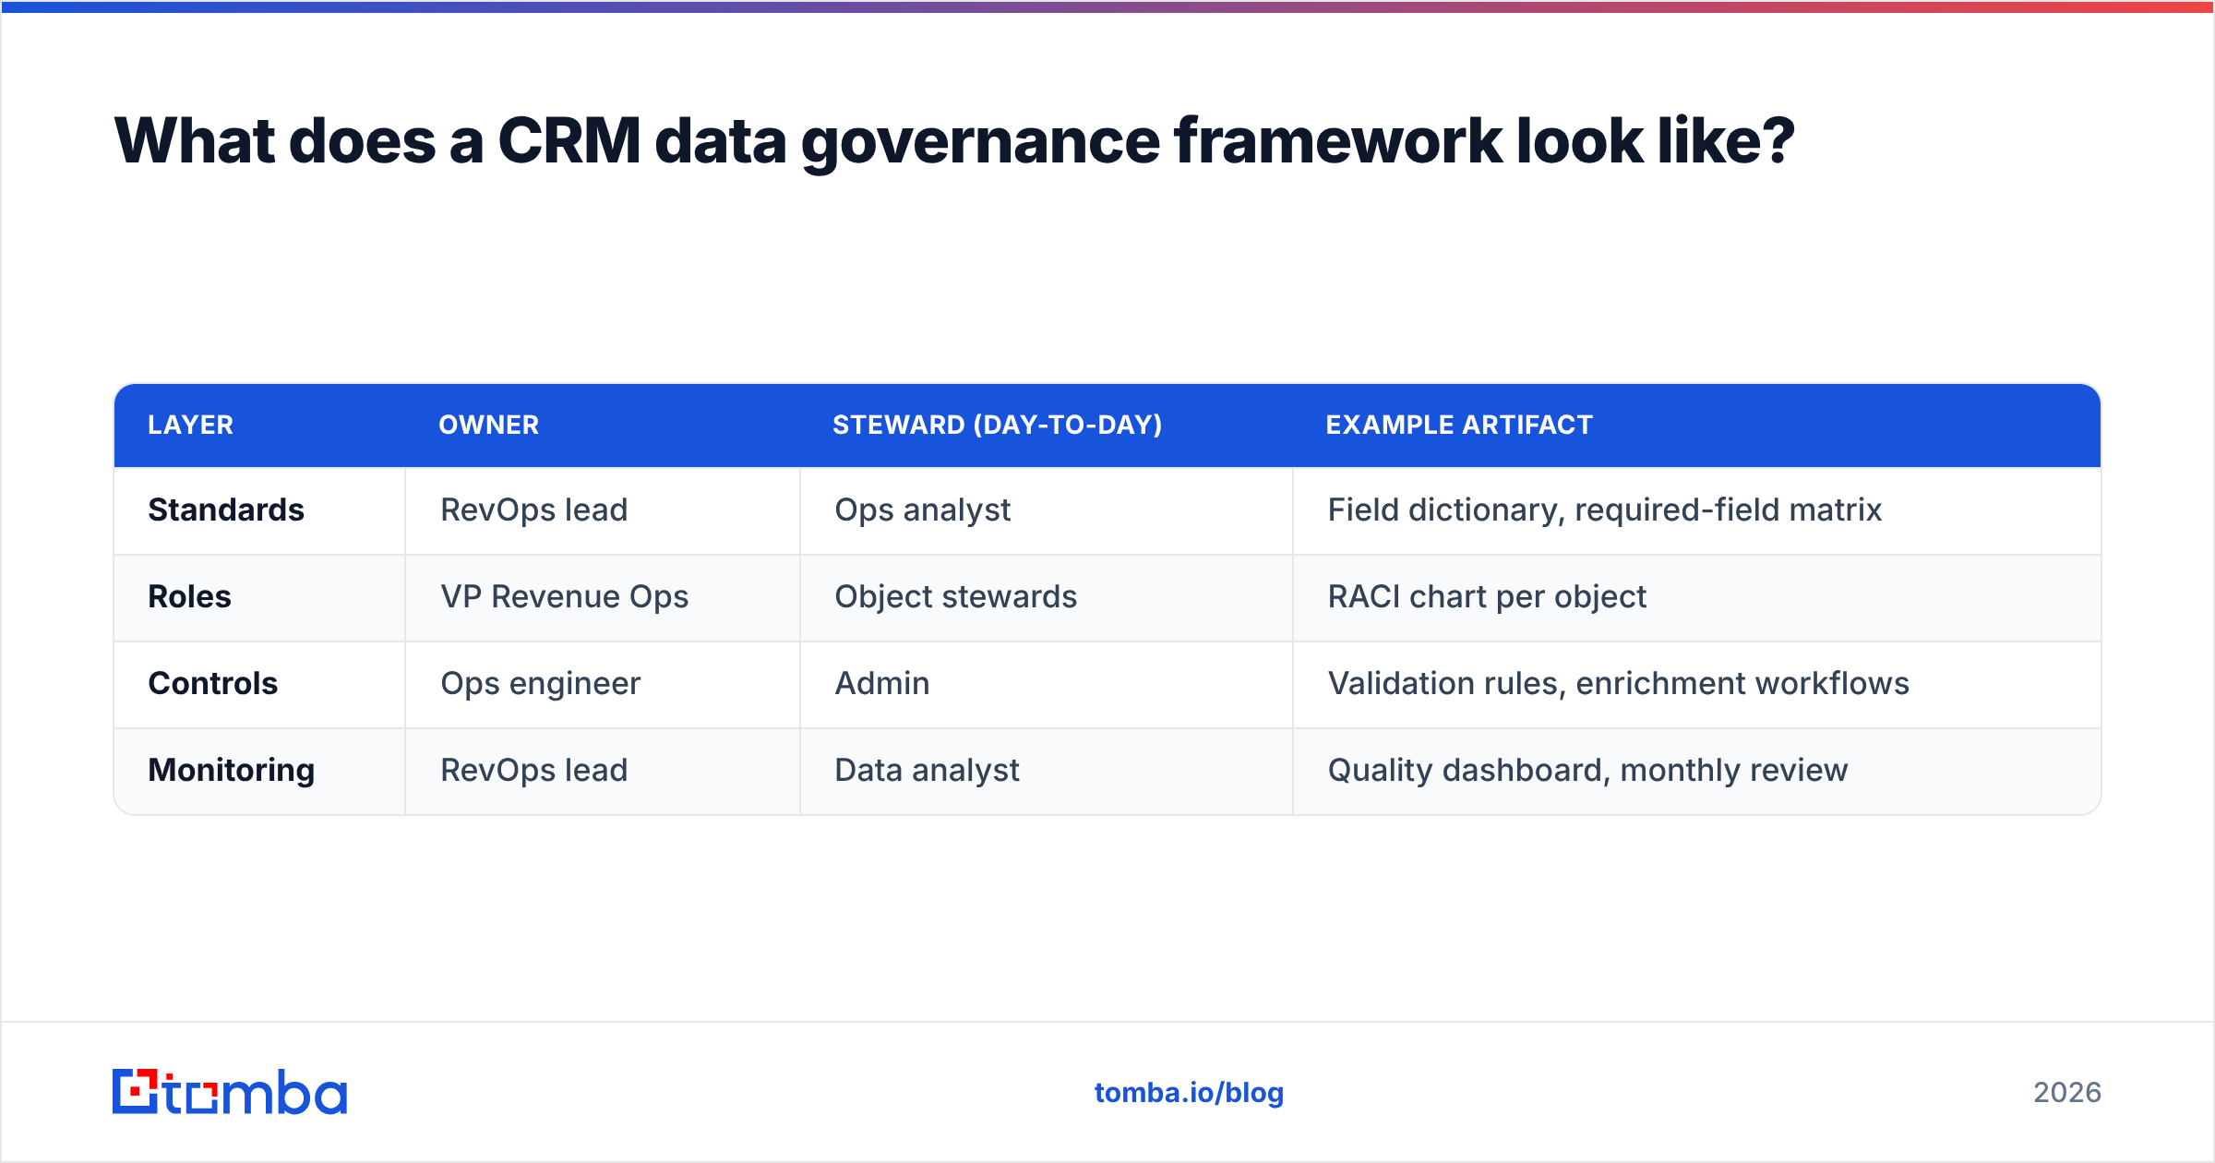
Task: Click the Standards row label
Action: tap(226, 510)
